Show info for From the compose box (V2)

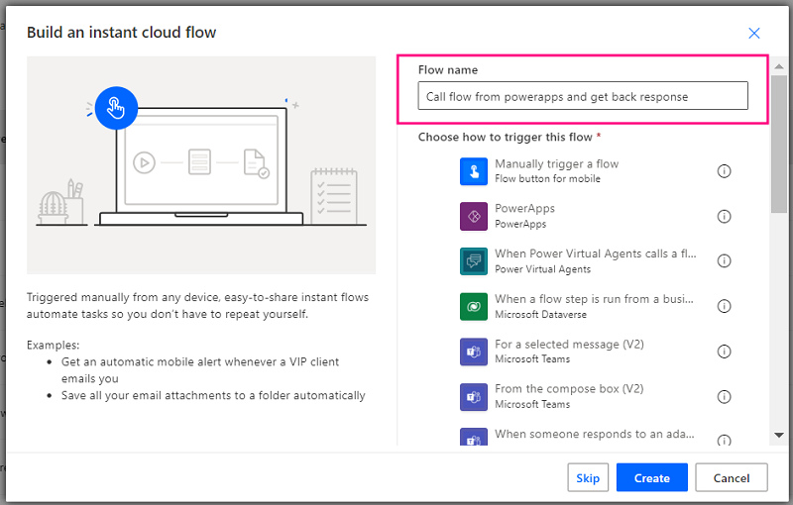click(725, 397)
